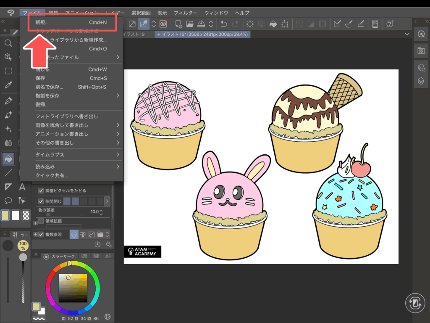Click 別名で保存... menu entry
This screenshot has height=323, width=430.
tap(49, 87)
